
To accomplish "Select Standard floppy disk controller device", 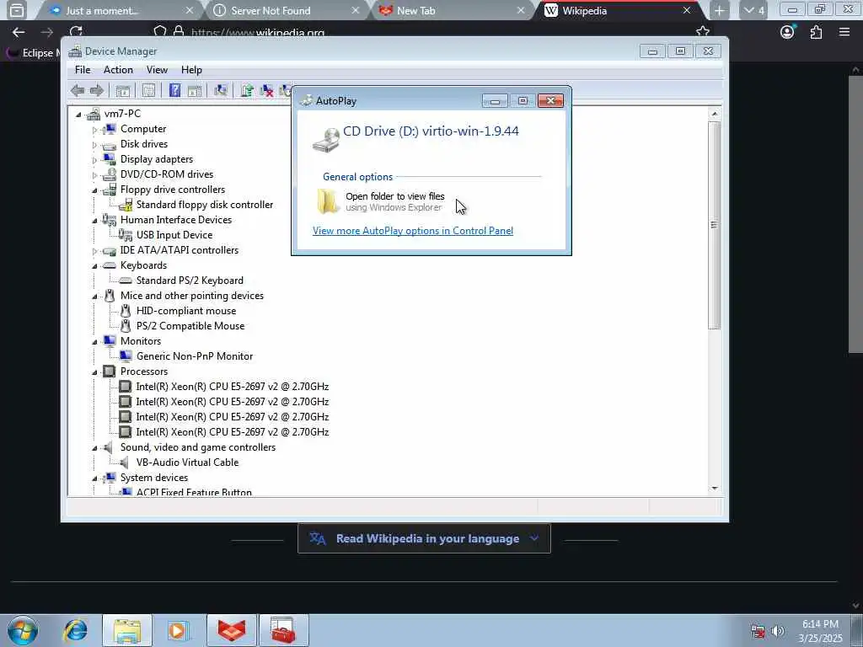I will pyautogui.click(x=204, y=205).
